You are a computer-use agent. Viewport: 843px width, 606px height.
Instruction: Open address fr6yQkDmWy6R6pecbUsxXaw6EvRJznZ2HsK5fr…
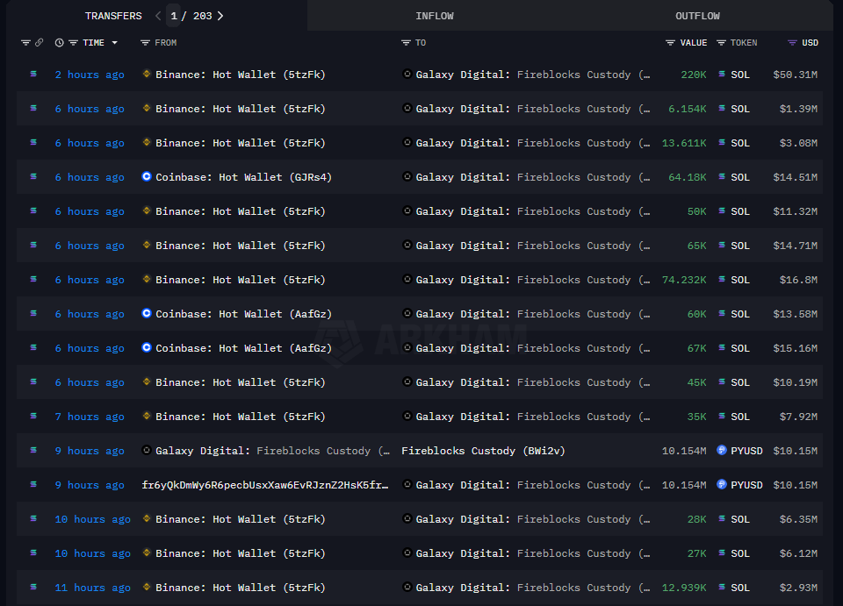(265, 485)
